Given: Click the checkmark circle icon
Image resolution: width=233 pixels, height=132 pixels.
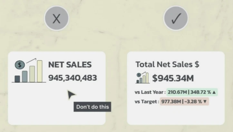Looking at the screenshot, I should coord(176,18).
